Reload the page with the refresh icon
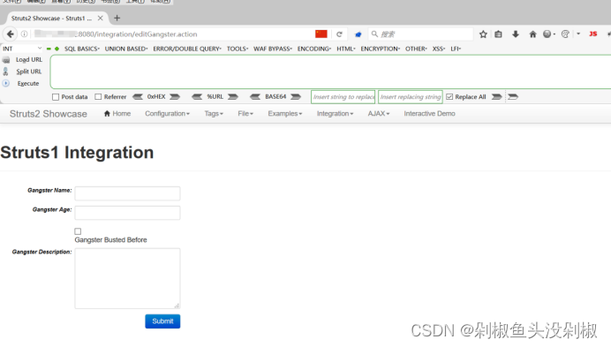Viewport: 611px width, 347px height. (x=339, y=34)
